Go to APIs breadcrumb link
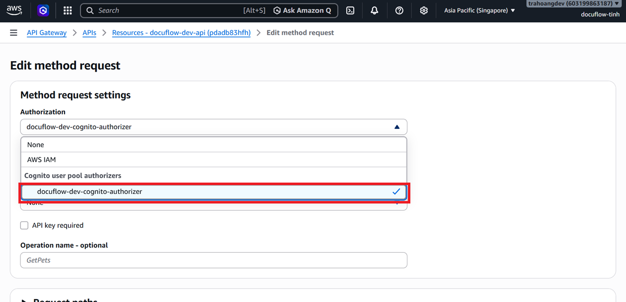This screenshot has width=626, height=302. coord(90,33)
